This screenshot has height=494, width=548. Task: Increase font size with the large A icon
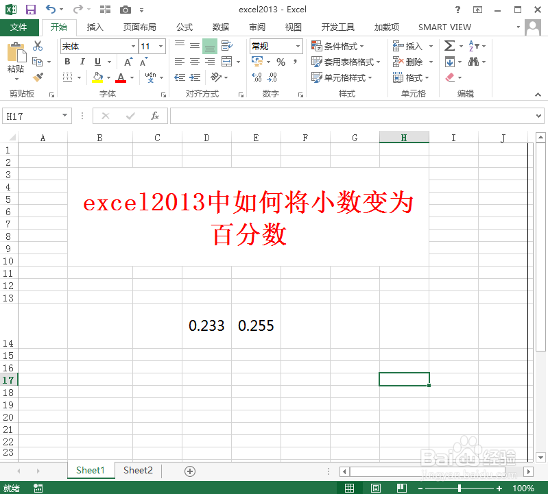tap(128, 62)
